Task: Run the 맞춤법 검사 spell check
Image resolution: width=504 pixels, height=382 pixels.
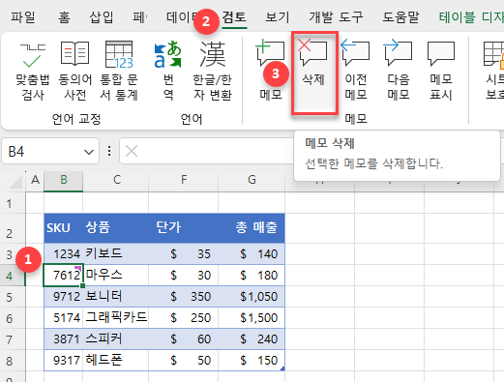Action: click(x=32, y=72)
